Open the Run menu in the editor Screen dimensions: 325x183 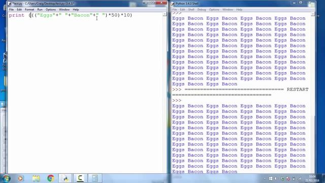tap(40, 10)
